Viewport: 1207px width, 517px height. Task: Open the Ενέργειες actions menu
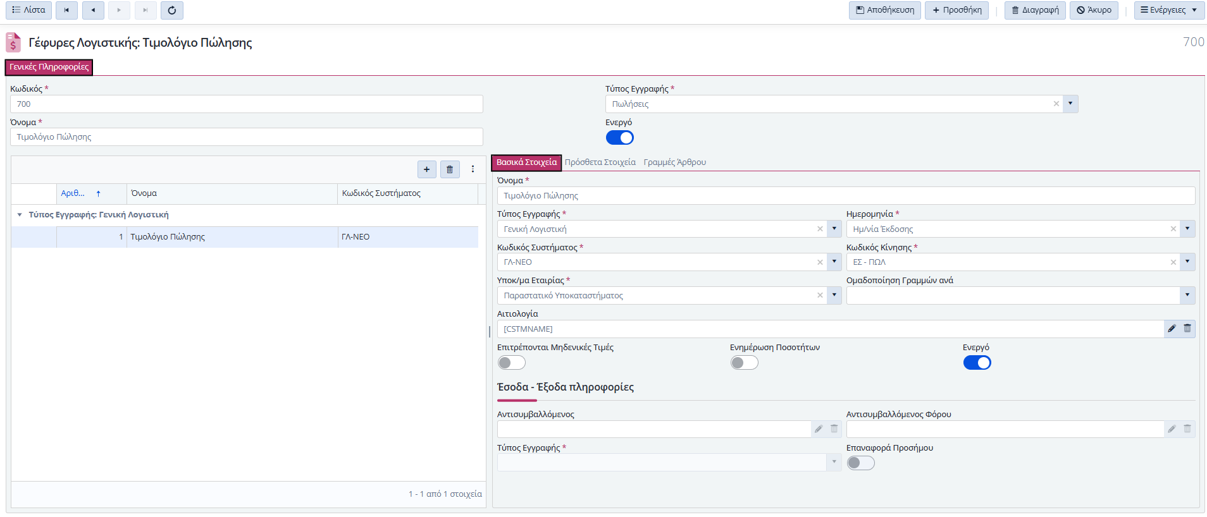click(x=1168, y=10)
